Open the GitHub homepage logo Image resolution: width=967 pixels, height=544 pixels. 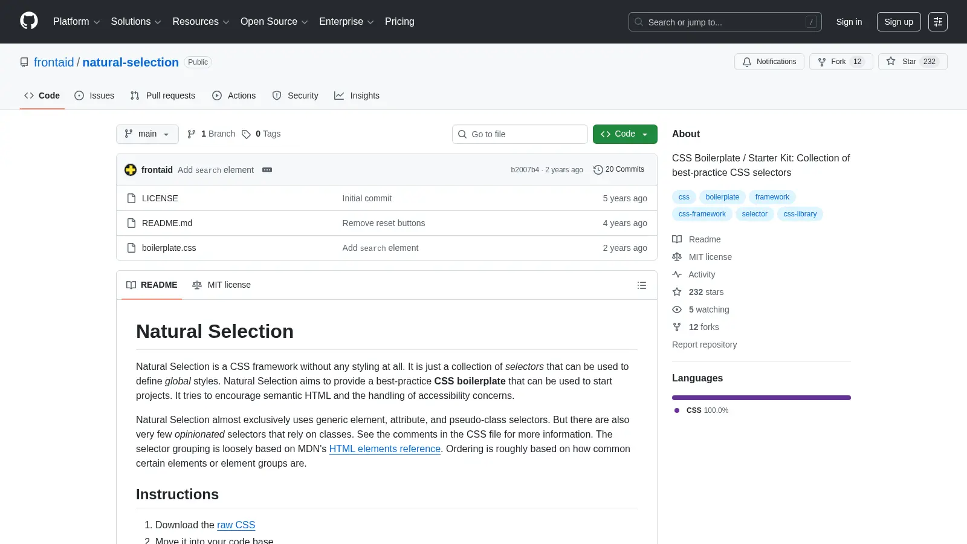[x=29, y=21]
